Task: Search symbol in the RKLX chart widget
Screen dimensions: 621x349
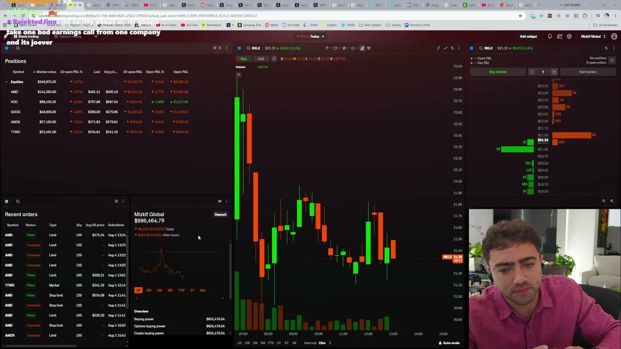Action: (248, 48)
